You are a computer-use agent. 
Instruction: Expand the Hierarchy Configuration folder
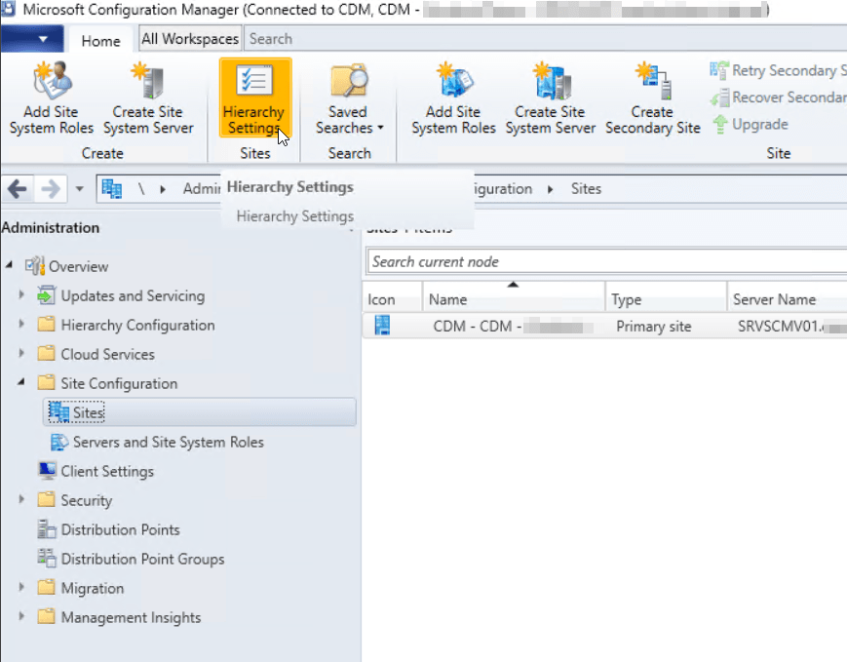coord(22,325)
